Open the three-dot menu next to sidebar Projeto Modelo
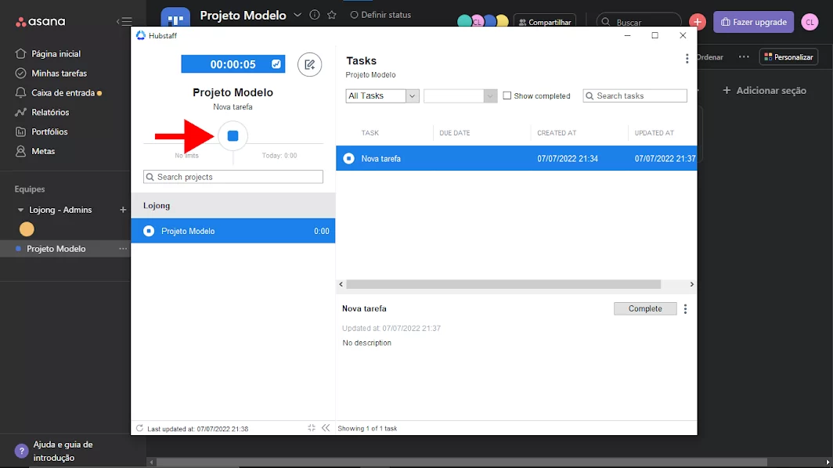 click(x=123, y=249)
